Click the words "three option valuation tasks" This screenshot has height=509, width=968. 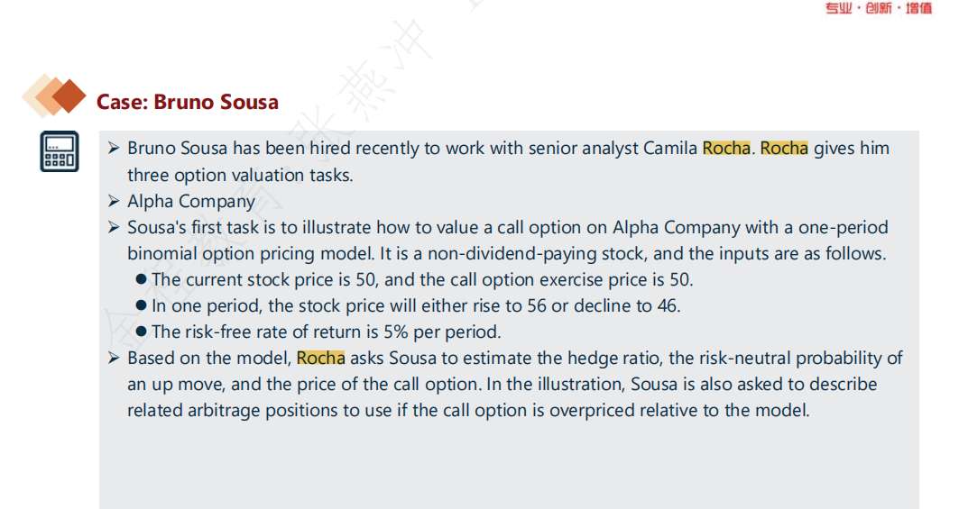click(239, 175)
